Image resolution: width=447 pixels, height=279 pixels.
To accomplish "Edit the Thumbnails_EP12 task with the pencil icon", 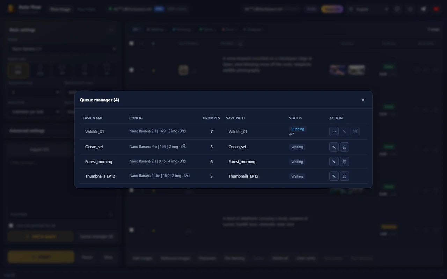I will pos(334,176).
